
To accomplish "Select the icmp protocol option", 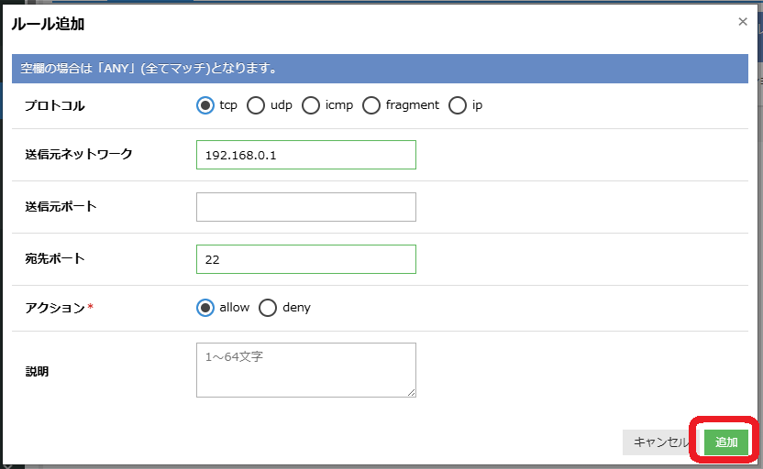I will coord(312,105).
